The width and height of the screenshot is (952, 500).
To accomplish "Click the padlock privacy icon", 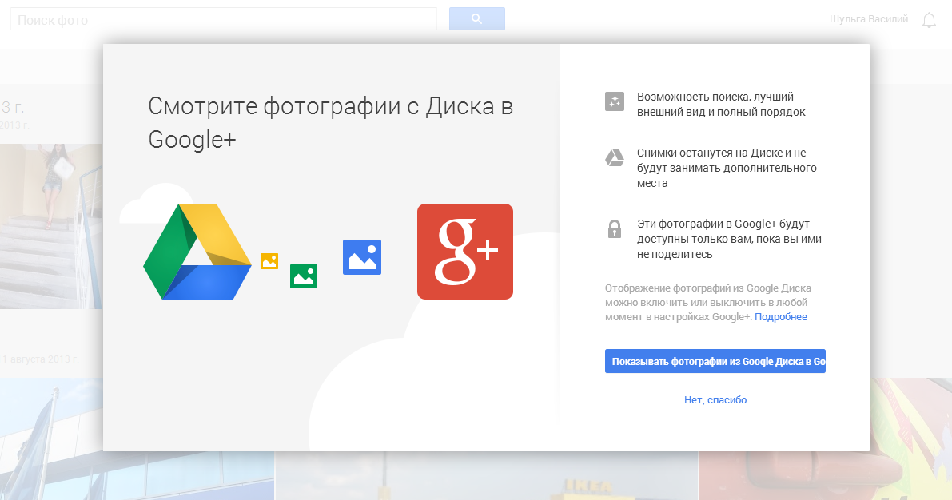I will 615,228.
